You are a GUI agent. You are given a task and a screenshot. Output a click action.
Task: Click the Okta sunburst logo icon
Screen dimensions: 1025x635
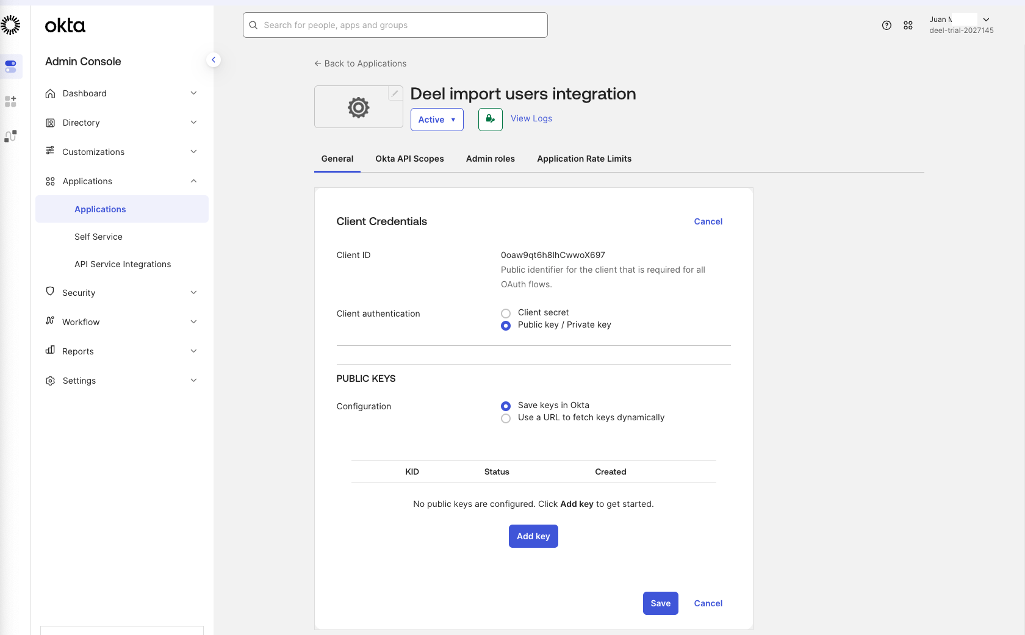pyautogui.click(x=10, y=25)
